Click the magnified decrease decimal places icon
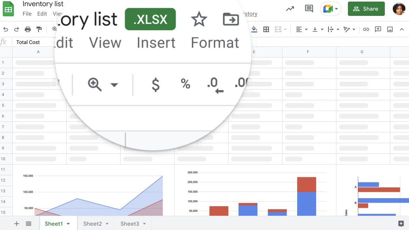 pos(215,85)
